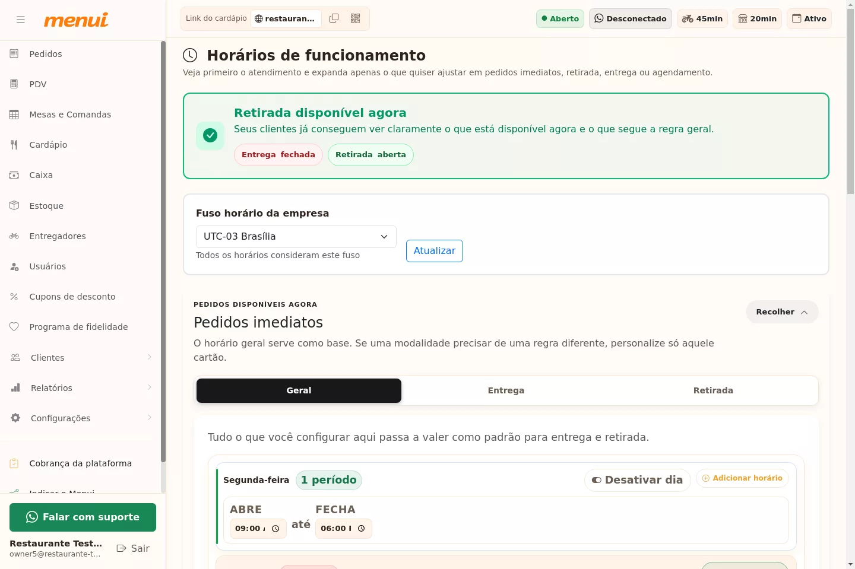
Task: Click the Usuários person icon
Action: pos(14,266)
